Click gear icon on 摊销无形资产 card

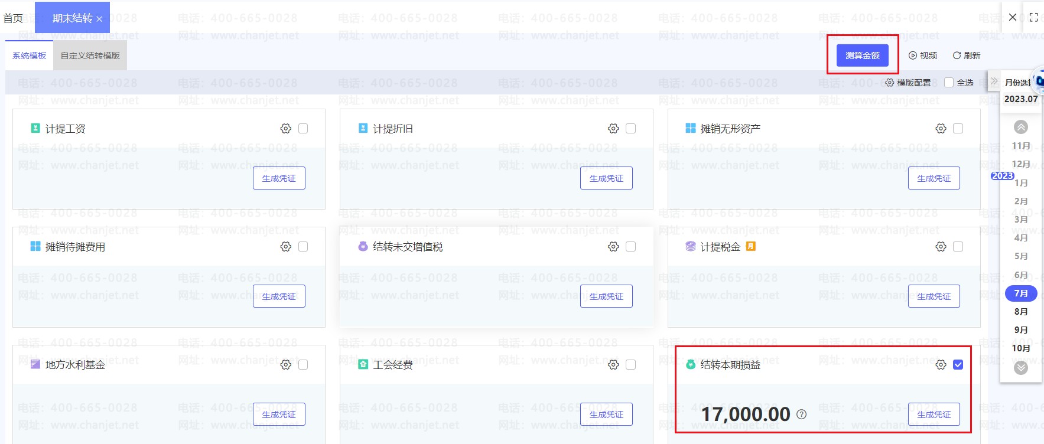941,129
